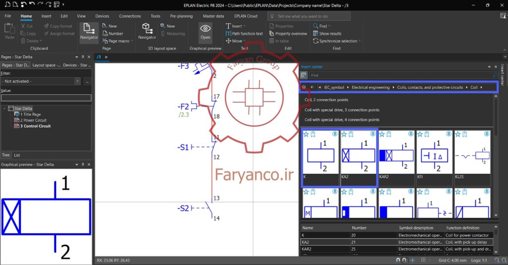Click the search magnifier in Insert center Find
Screen dimensions: 508x265
point(495,75)
